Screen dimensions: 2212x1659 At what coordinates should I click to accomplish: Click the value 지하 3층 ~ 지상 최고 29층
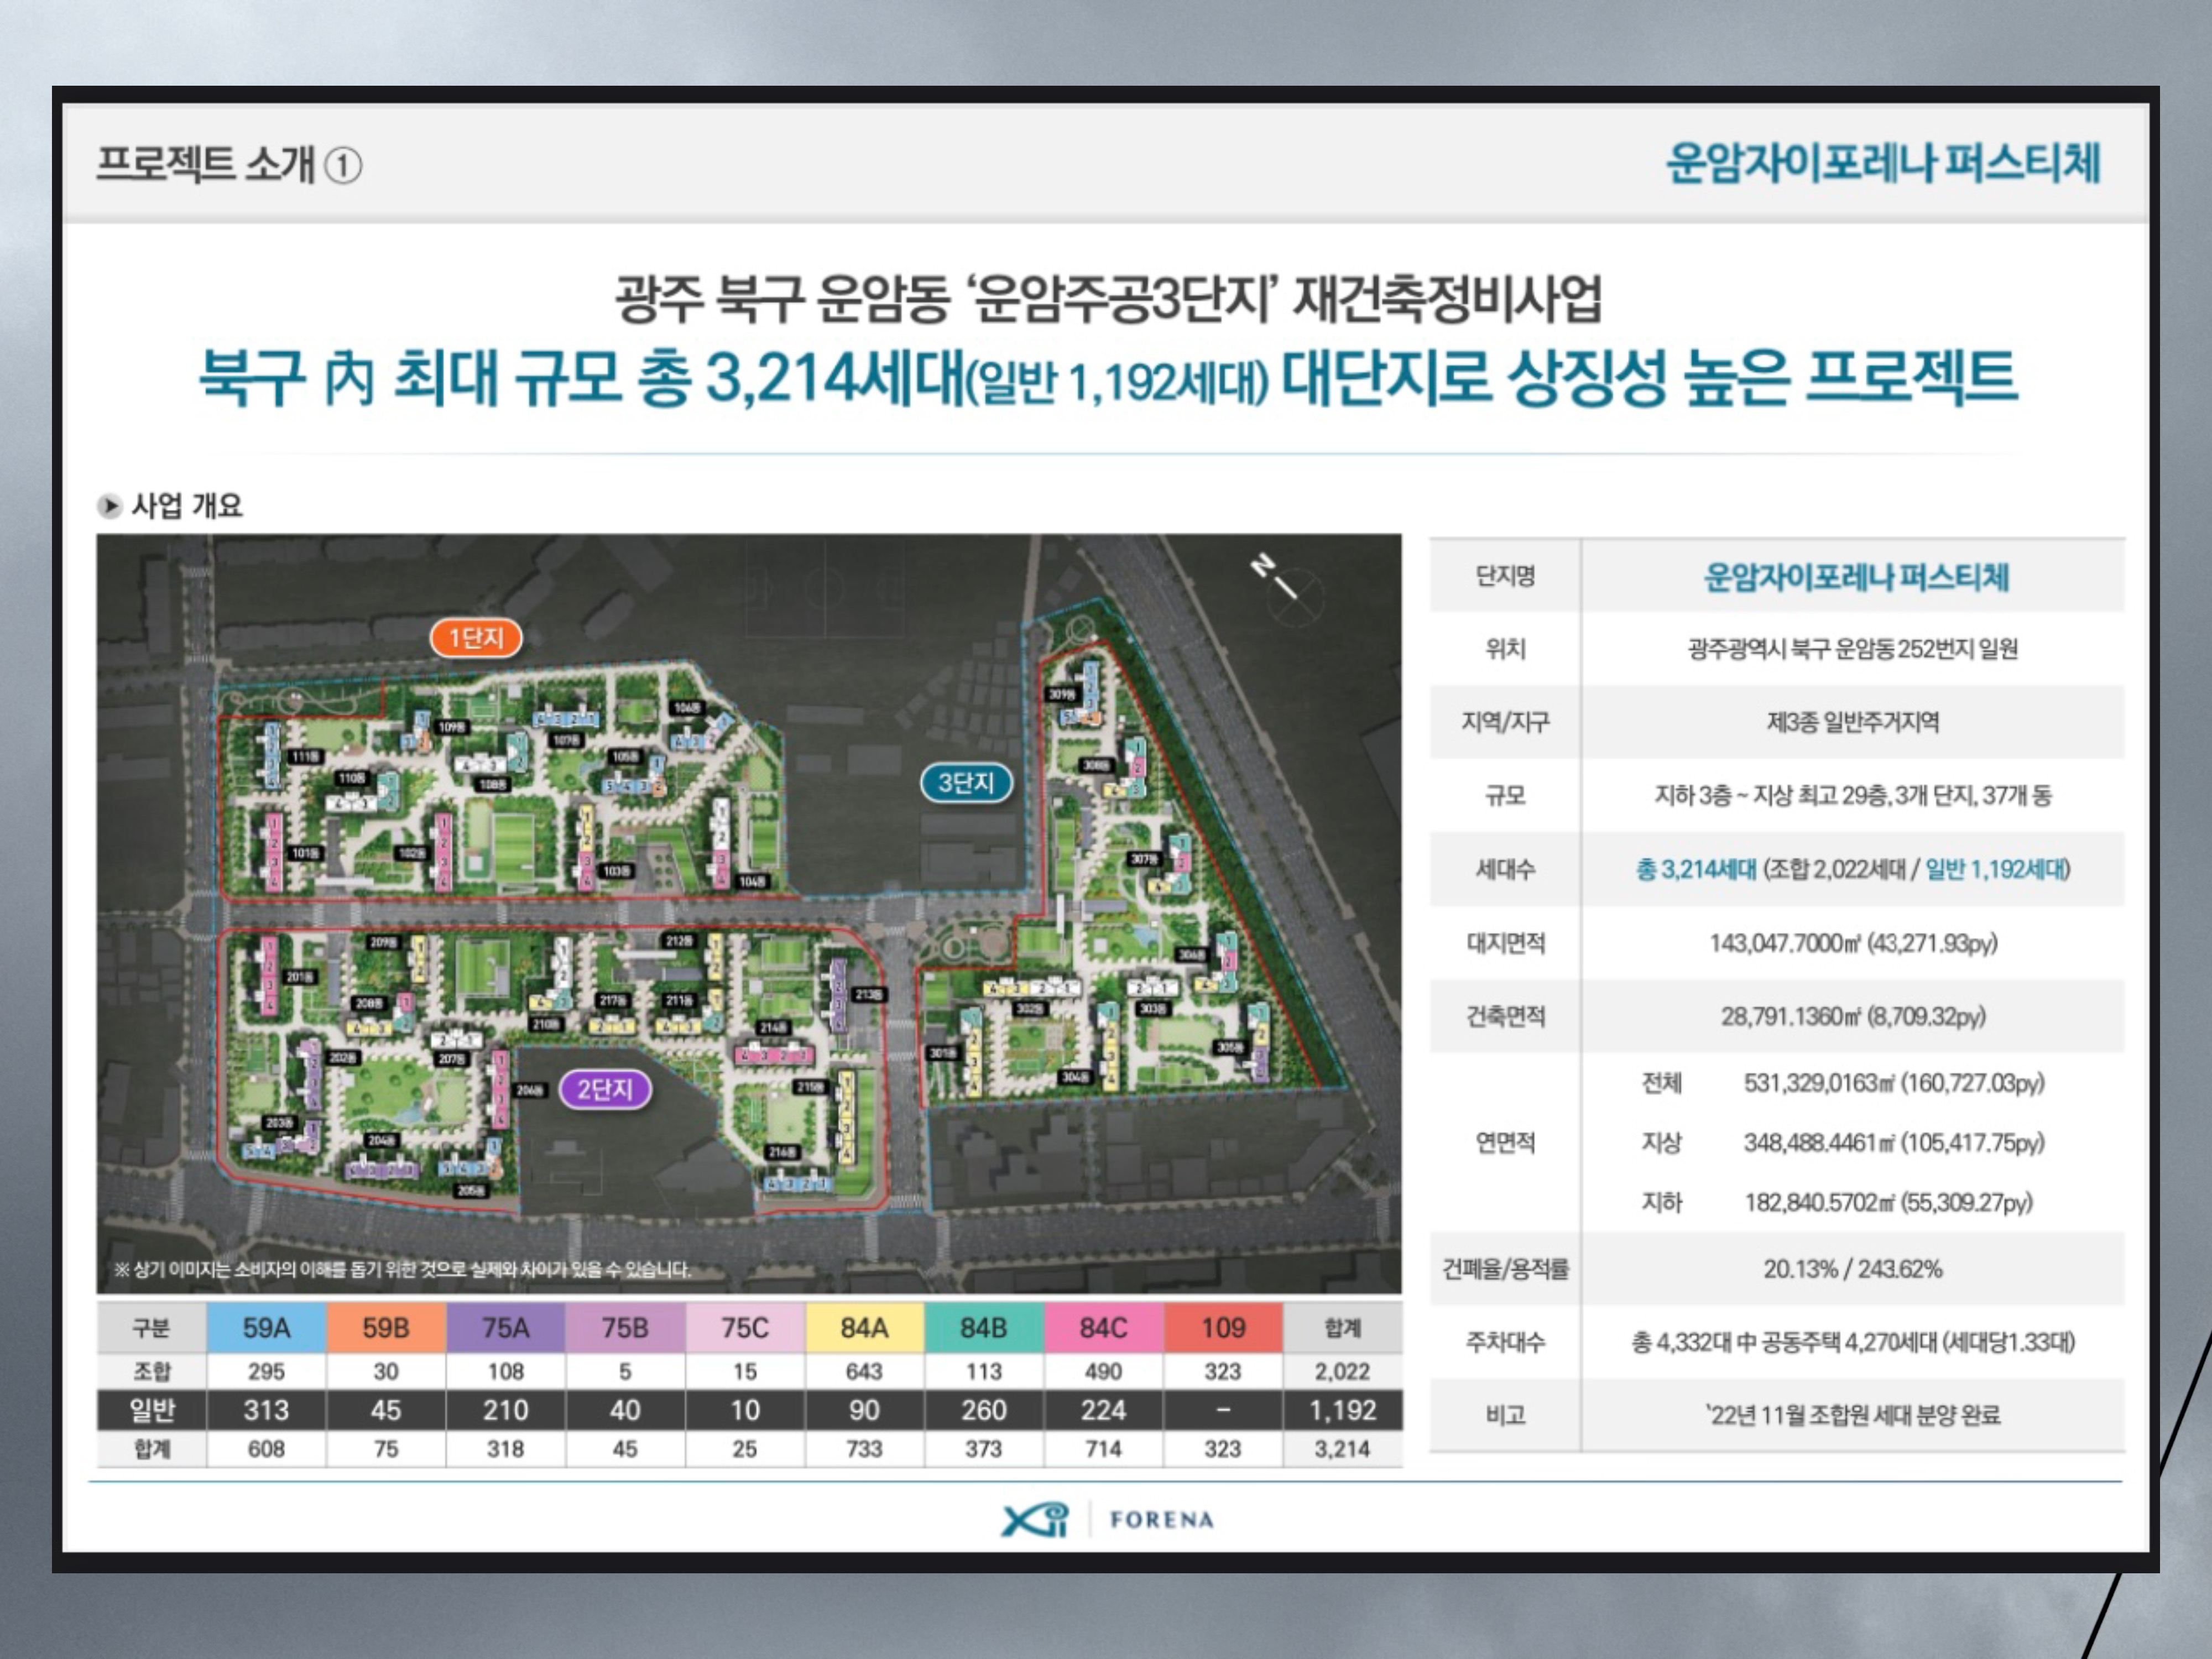pos(1853,796)
